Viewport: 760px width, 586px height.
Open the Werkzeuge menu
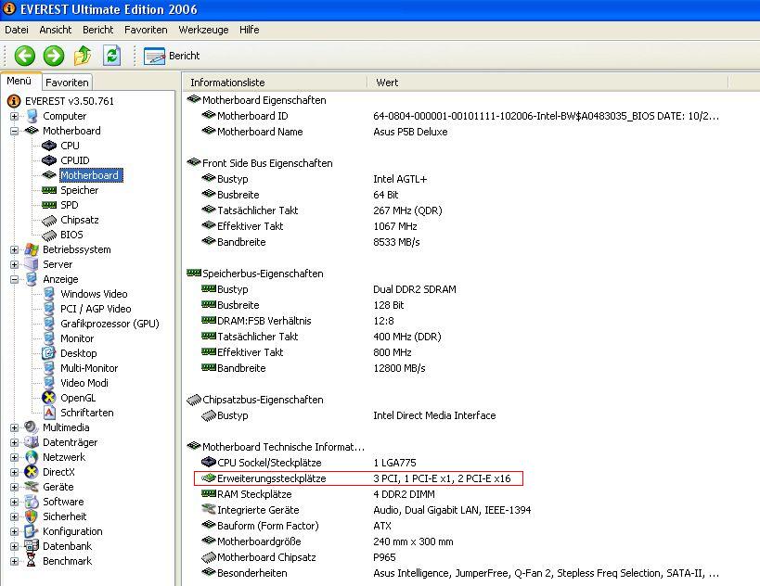203,30
